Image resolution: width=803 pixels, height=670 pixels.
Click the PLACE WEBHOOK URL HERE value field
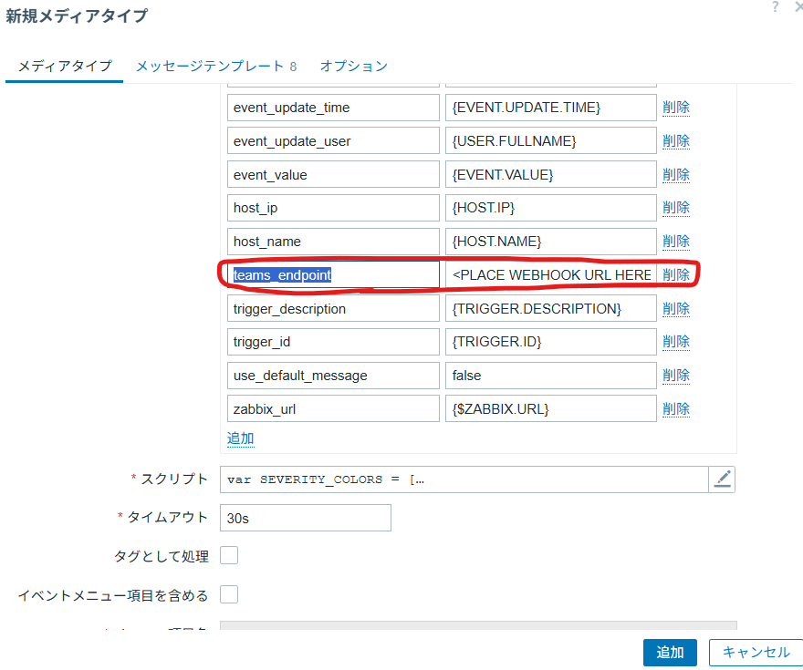click(551, 274)
